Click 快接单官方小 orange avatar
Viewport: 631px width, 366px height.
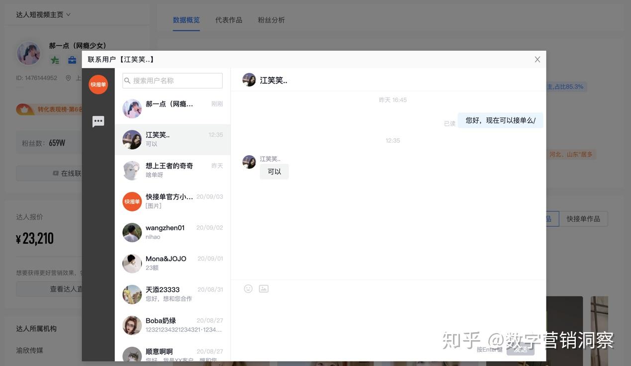pos(132,201)
